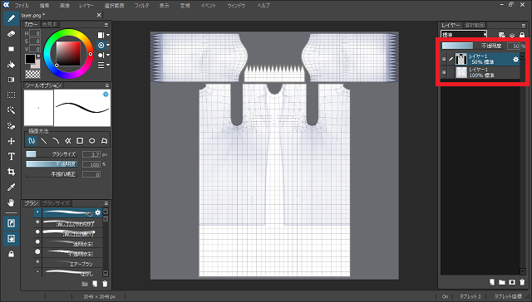Screen dimensions: 532x302
Task: Open layer blend mode 標準 dropdown
Action: [464, 35]
